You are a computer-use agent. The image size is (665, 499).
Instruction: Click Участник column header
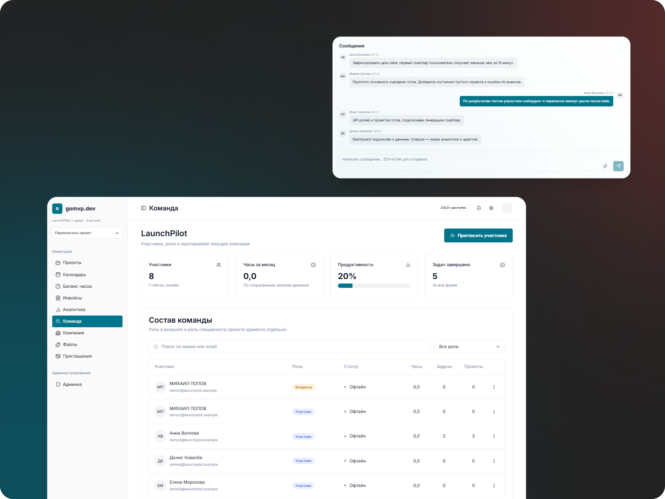pyautogui.click(x=164, y=367)
